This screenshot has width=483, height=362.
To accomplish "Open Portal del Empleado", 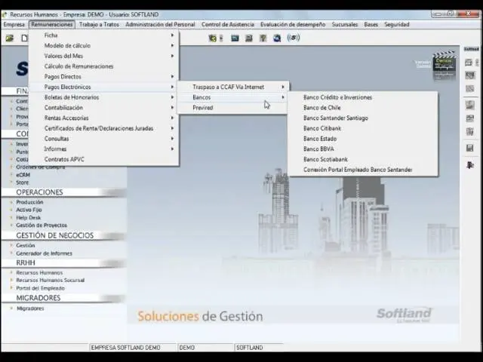I will coord(40,288).
